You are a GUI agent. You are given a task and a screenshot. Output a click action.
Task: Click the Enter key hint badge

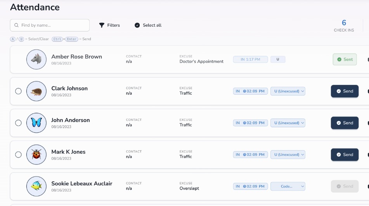[x=71, y=39]
